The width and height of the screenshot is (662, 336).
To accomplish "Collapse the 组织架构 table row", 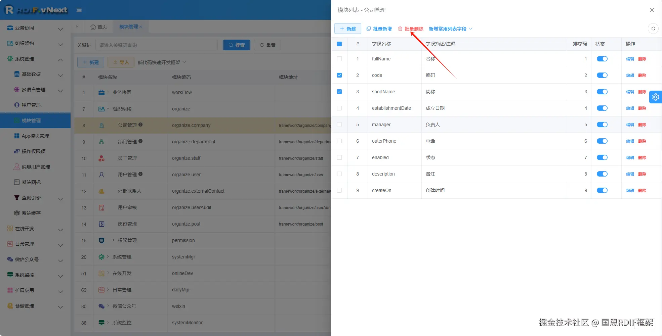I will [108, 108].
